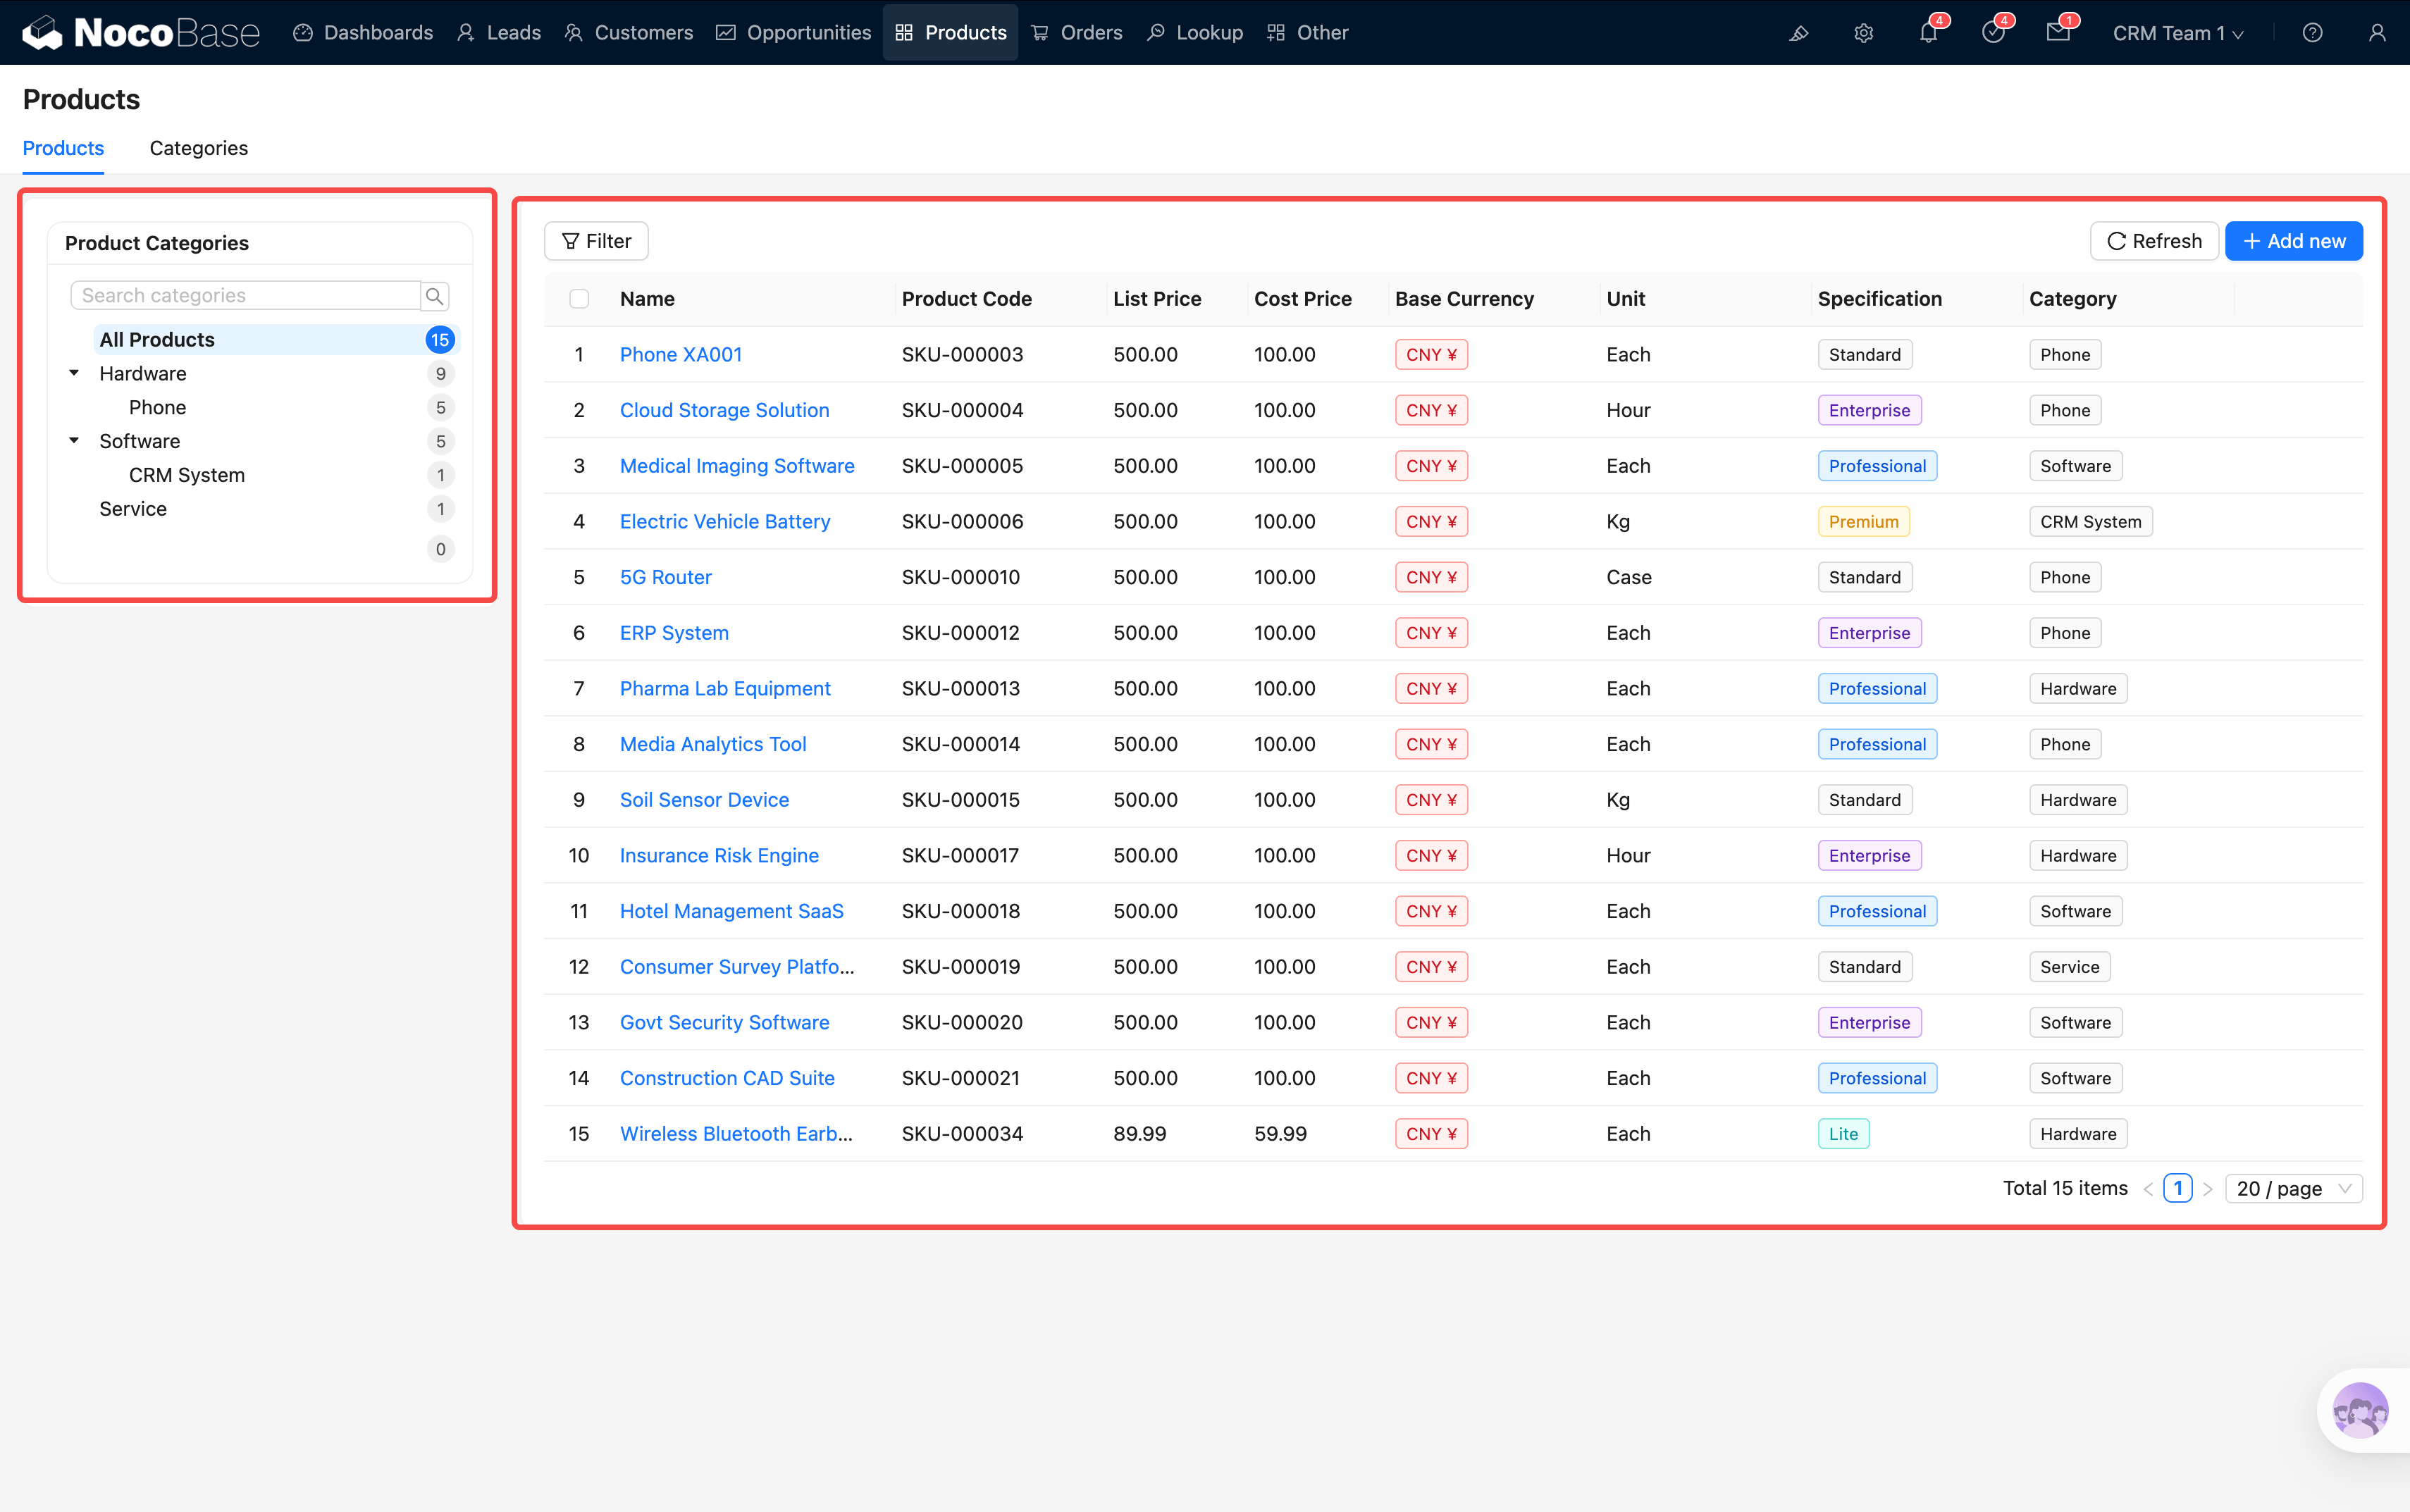Click the Add new button
2410x1512 pixels.
pyautogui.click(x=2293, y=241)
